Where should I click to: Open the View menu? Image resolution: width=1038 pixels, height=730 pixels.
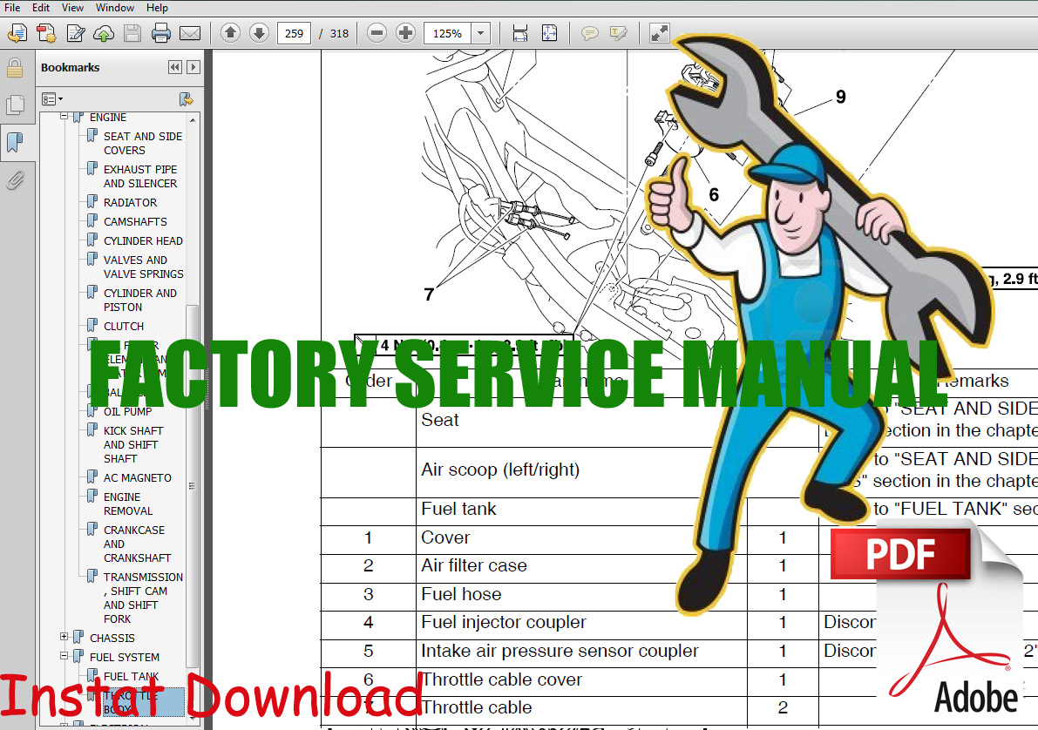tap(72, 7)
